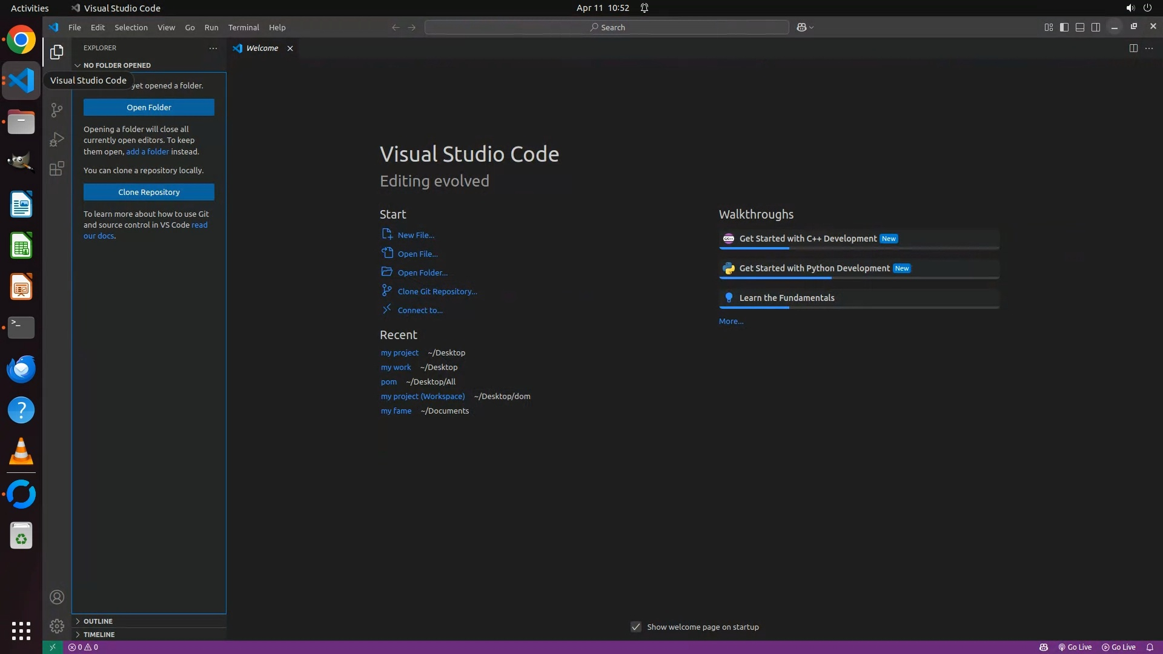Split the editor right icon
The height and width of the screenshot is (654, 1163).
click(x=1133, y=48)
